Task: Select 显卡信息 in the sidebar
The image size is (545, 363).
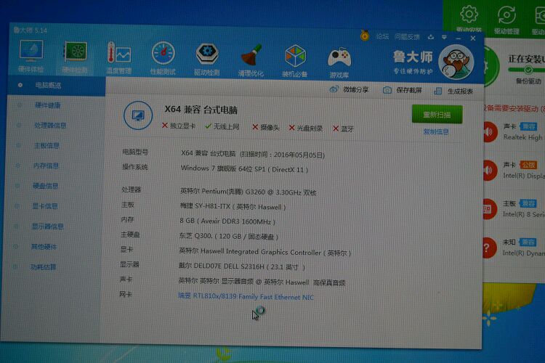Action: [x=45, y=206]
